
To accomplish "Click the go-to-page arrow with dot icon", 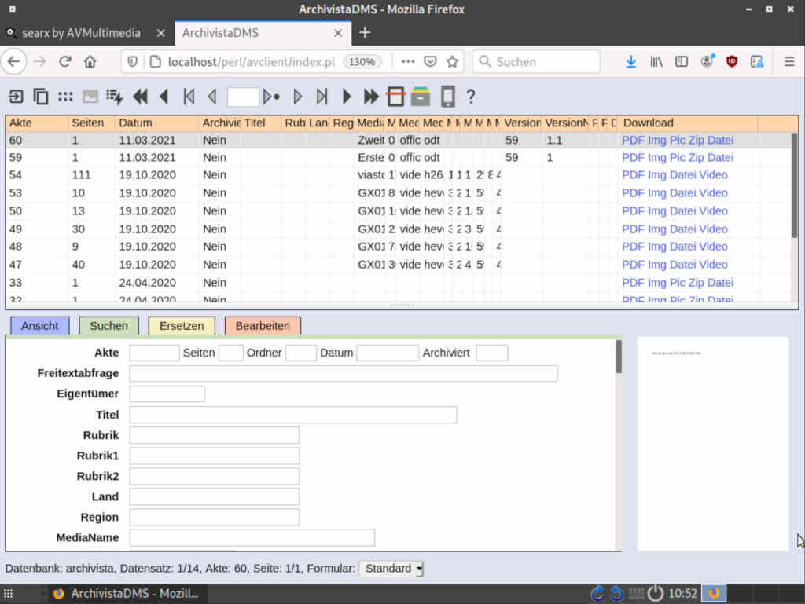I will tap(271, 97).
